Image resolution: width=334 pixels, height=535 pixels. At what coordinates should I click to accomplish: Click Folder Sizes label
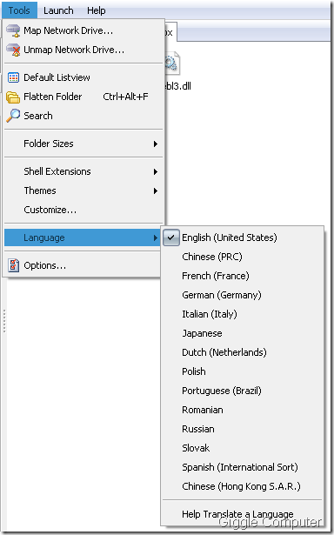point(49,144)
